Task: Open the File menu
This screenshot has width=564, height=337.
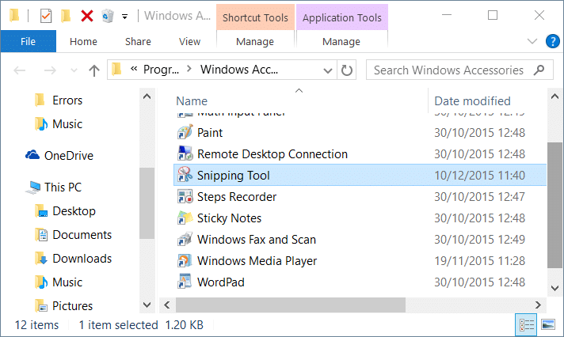Action: [x=28, y=41]
